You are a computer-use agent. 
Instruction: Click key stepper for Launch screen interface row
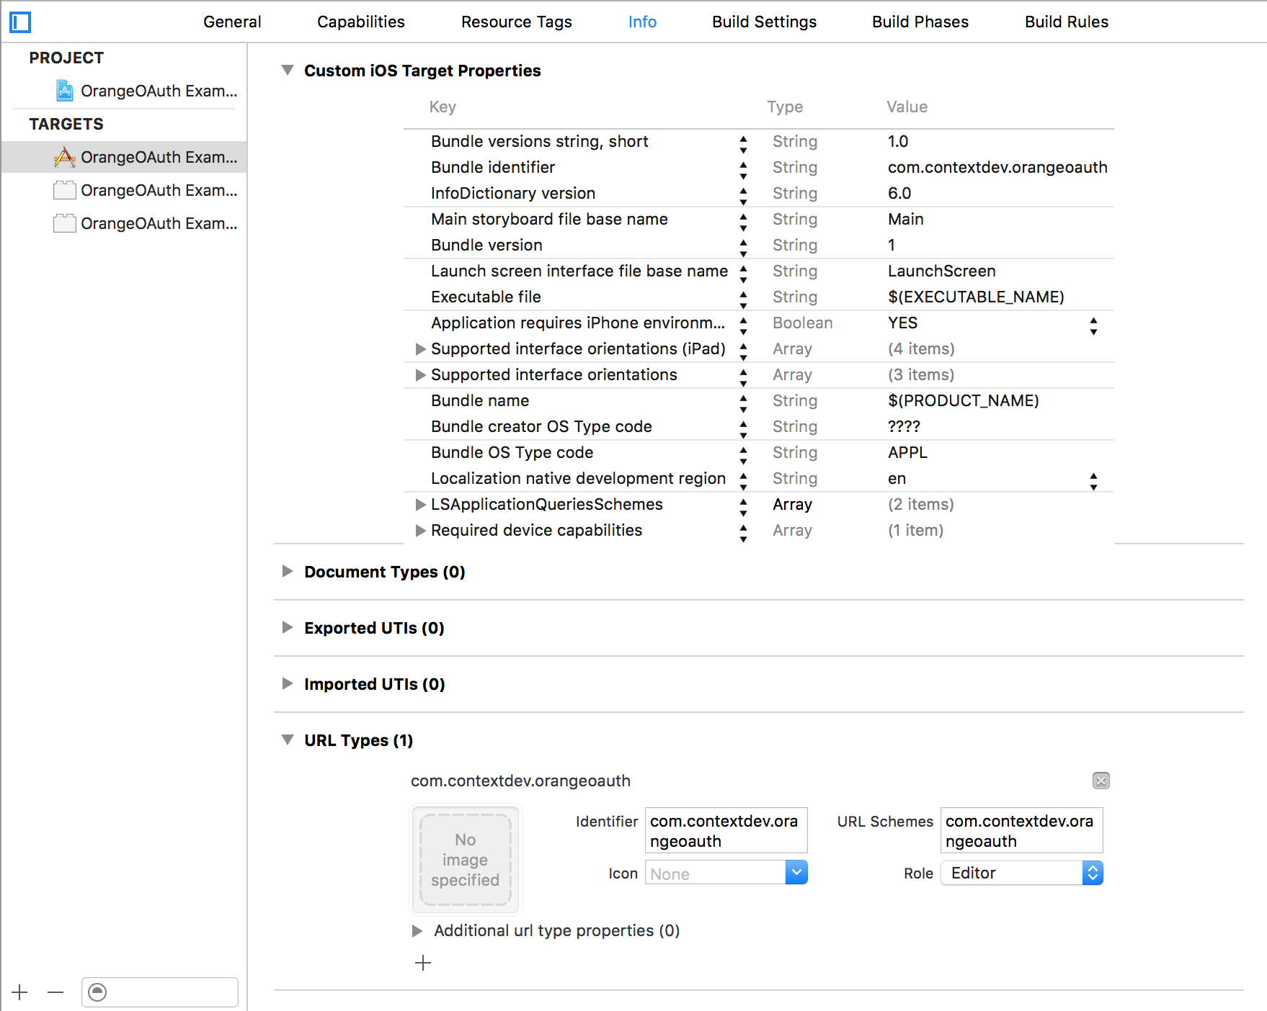click(x=743, y=274)
